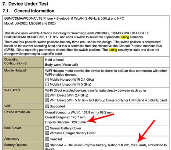Click the GSM/CDMA/WCDMA/LTE Phone description line
The width and height of the screenshot is (171, 150).
[64, 18]
